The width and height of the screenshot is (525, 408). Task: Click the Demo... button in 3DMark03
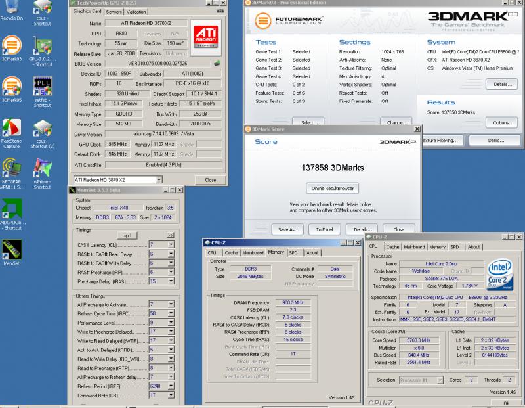(496, 141)
